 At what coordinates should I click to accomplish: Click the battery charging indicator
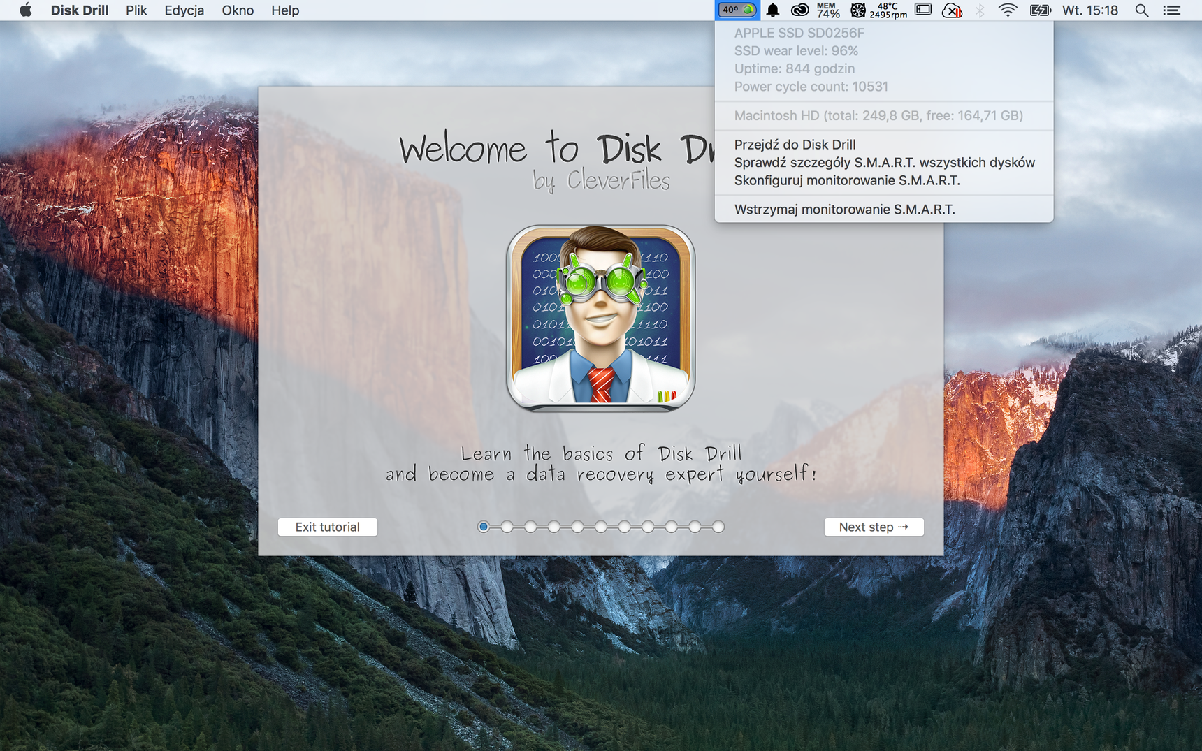(x=1040, y=10)
